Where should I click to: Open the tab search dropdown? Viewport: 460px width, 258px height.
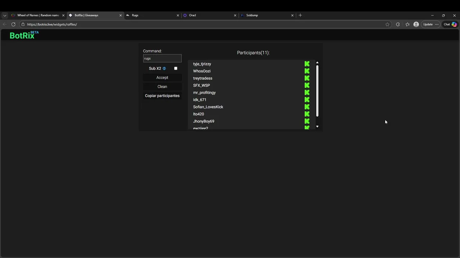(5, 15)
